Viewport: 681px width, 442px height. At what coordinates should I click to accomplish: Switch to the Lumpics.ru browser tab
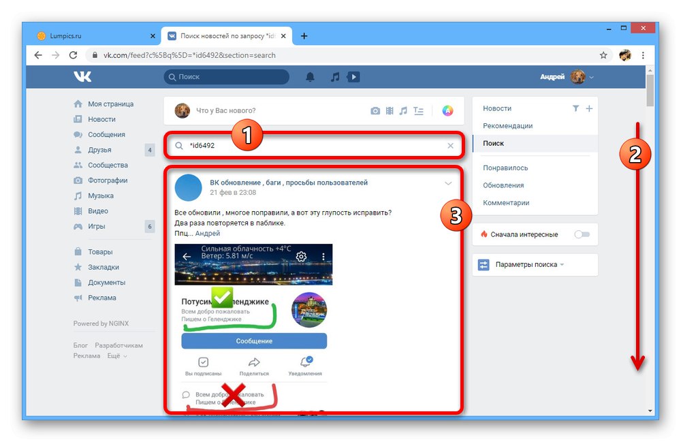pos(95,36)
